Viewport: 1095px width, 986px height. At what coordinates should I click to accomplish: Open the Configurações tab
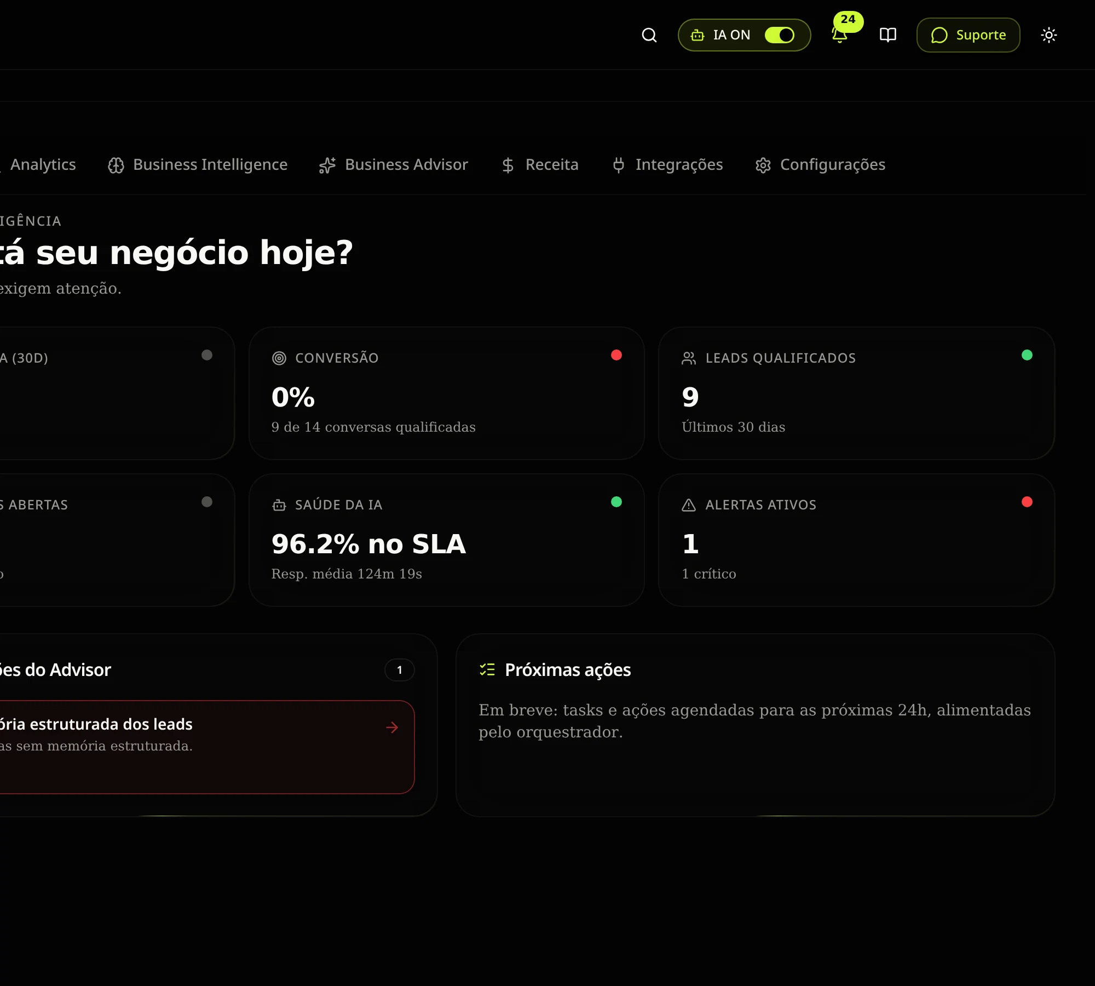[x=820, y=164]
